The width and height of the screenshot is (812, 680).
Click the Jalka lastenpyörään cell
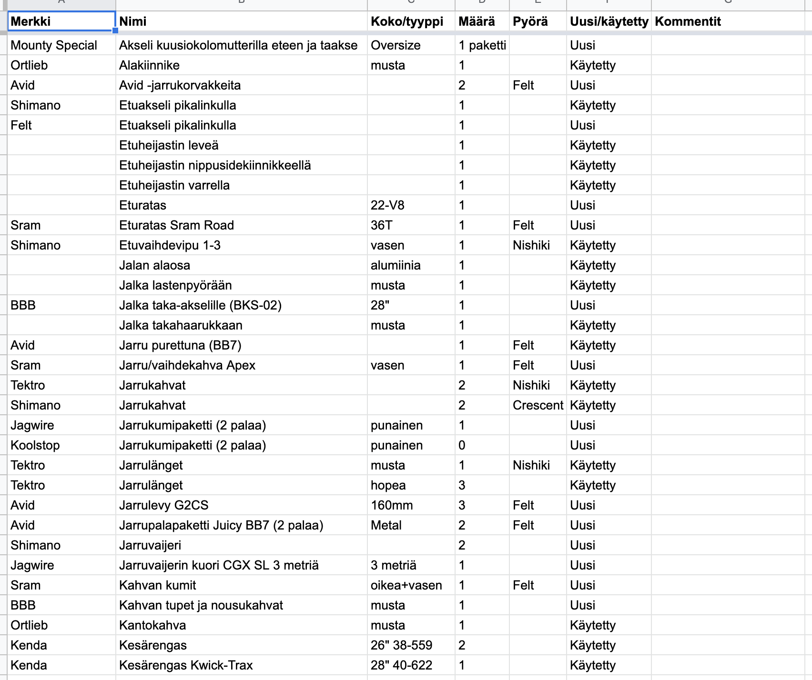click(242, 285)
